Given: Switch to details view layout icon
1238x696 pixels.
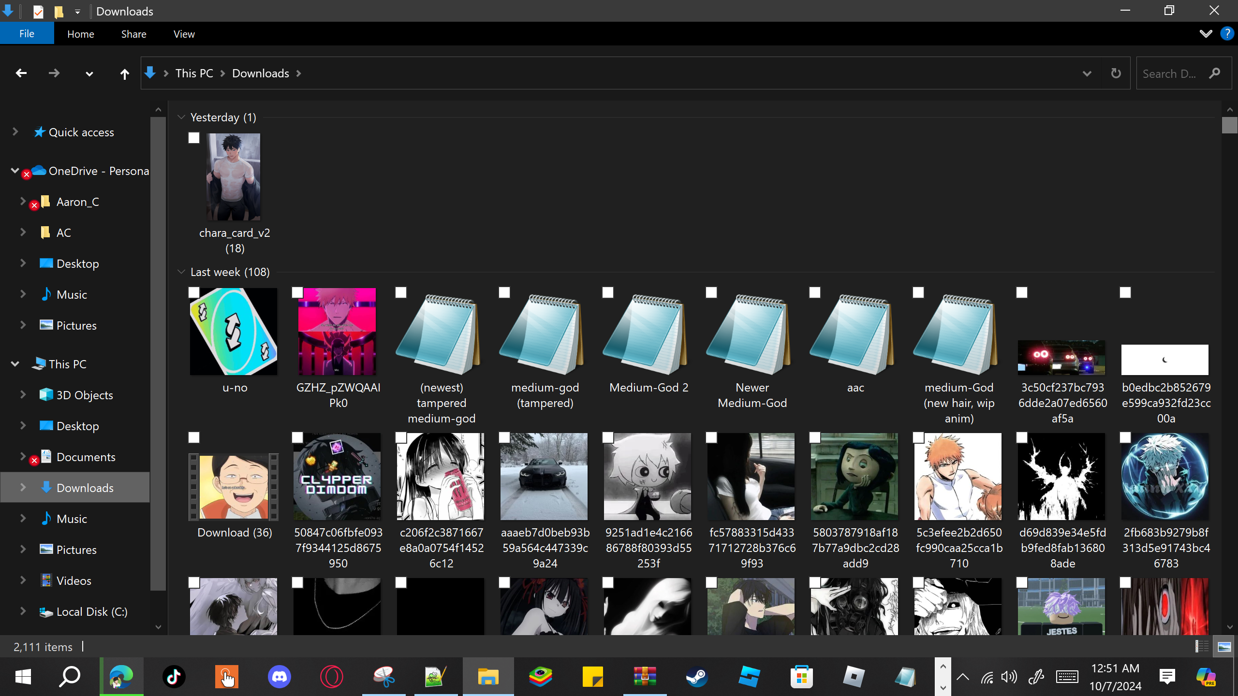Looking at the screenshot, I should (1202, 646).
